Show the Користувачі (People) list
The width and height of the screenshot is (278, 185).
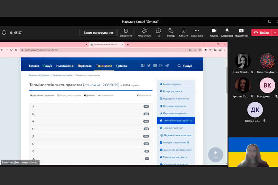pyautogui.click(x=144, y=32)
